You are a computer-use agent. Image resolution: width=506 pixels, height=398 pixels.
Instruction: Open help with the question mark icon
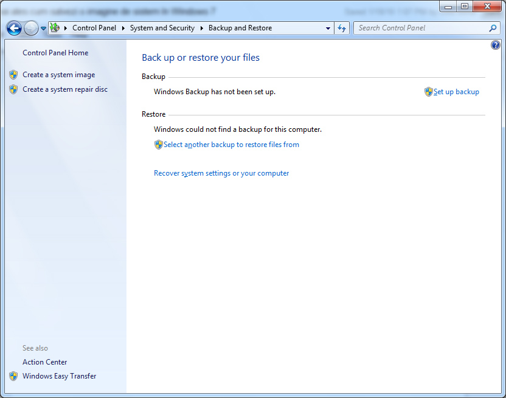(x=496, y=45)
